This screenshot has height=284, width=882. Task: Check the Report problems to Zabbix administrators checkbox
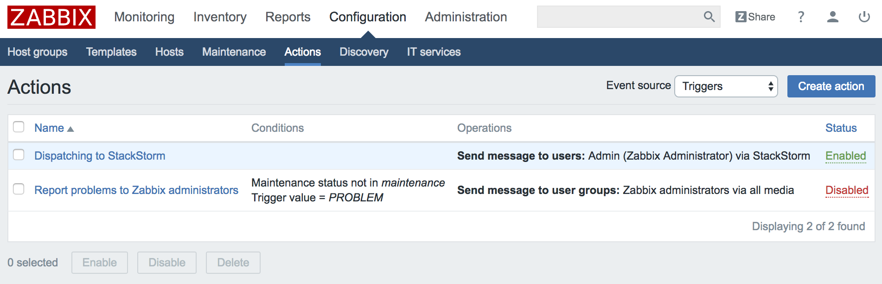point(19,189)
